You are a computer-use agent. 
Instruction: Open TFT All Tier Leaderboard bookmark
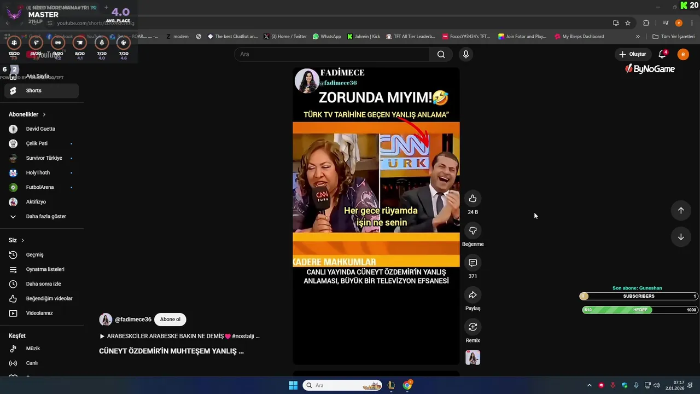tap(411, 37)
